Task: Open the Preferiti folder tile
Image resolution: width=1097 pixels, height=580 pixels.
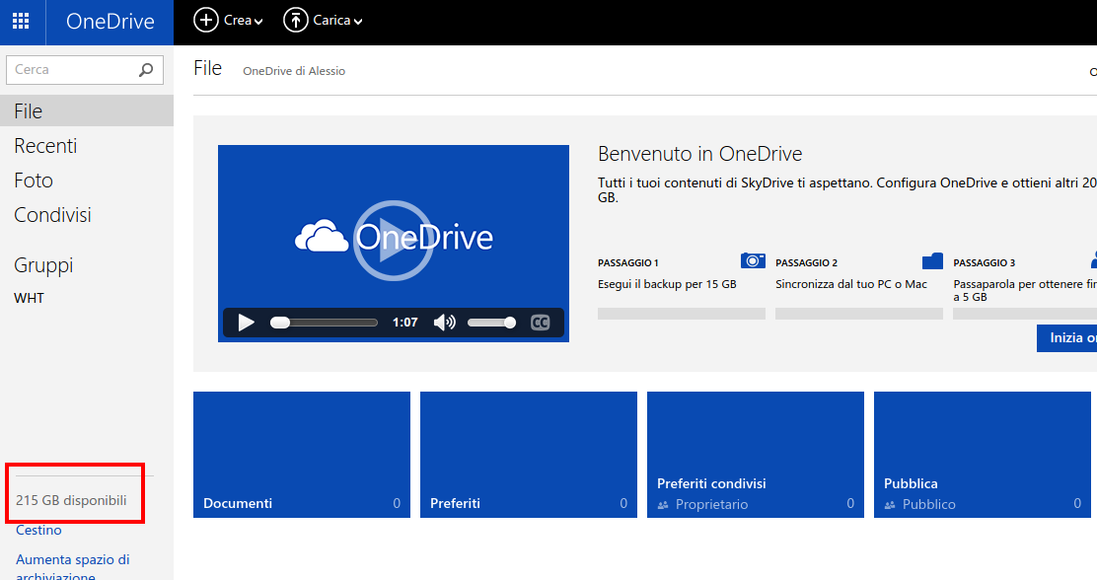Action: pyautogui.click(x=528, y=455)
